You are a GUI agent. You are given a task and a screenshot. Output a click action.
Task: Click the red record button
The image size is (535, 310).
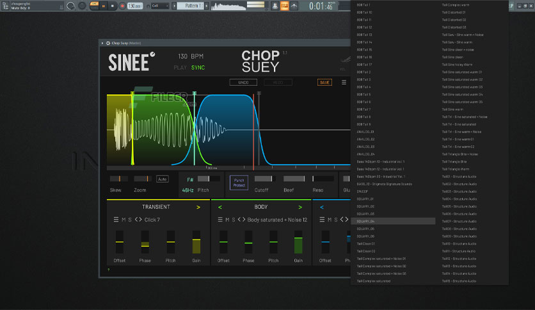[122, 6]
